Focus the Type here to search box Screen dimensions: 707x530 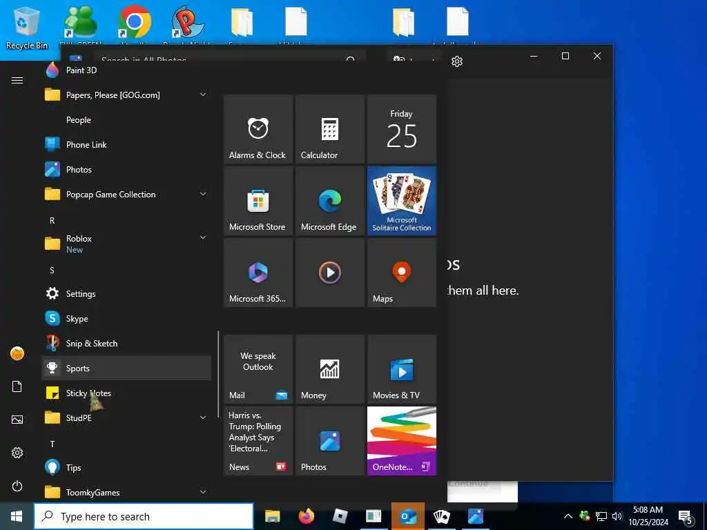pos(144,516)
